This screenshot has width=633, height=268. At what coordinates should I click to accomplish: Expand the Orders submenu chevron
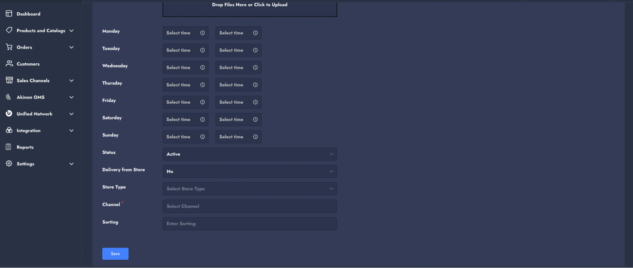coord(72,47)
